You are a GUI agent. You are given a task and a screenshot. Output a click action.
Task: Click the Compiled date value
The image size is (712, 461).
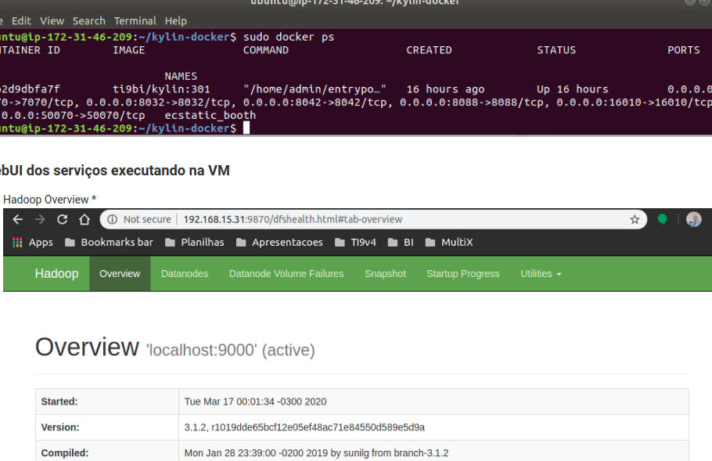[316, 453]
